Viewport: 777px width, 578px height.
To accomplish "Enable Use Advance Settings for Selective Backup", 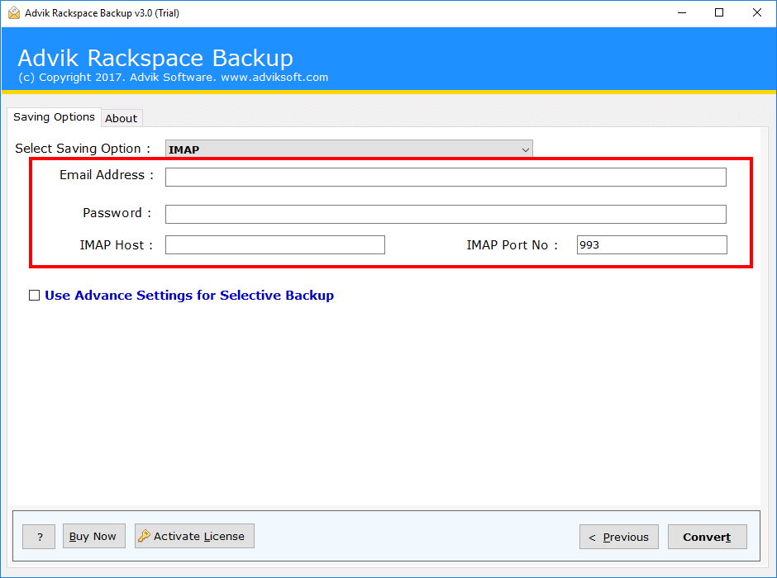I will coord(34,296).
